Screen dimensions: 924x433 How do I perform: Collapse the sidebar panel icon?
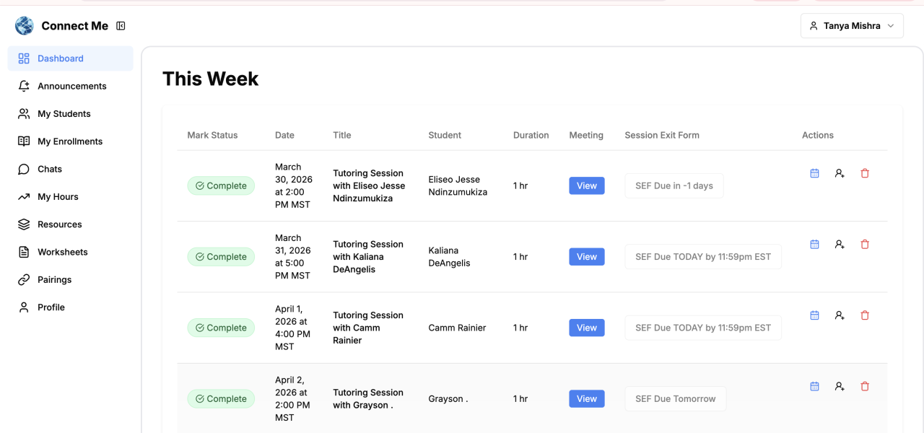[121, 26]
